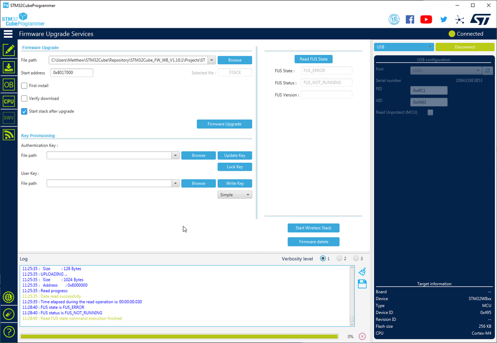Click the log scrollbar up arrow
The width and height of the screenshot is (497, 343).
point(352,268)
